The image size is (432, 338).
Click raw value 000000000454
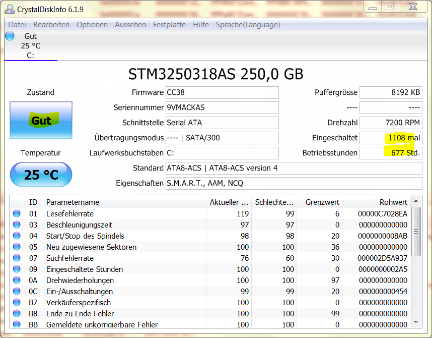click(x=383, y=291)
